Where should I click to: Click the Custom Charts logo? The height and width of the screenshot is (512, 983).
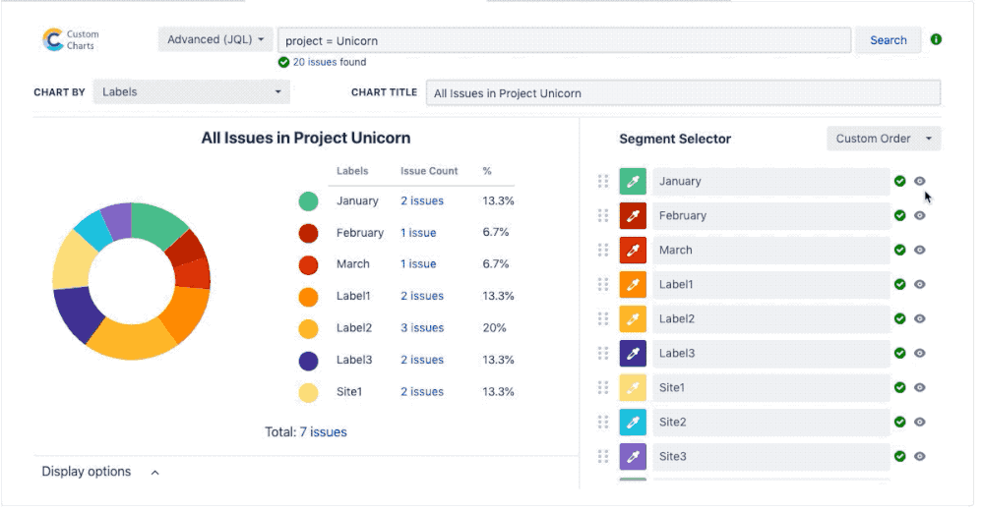[71, 40]
